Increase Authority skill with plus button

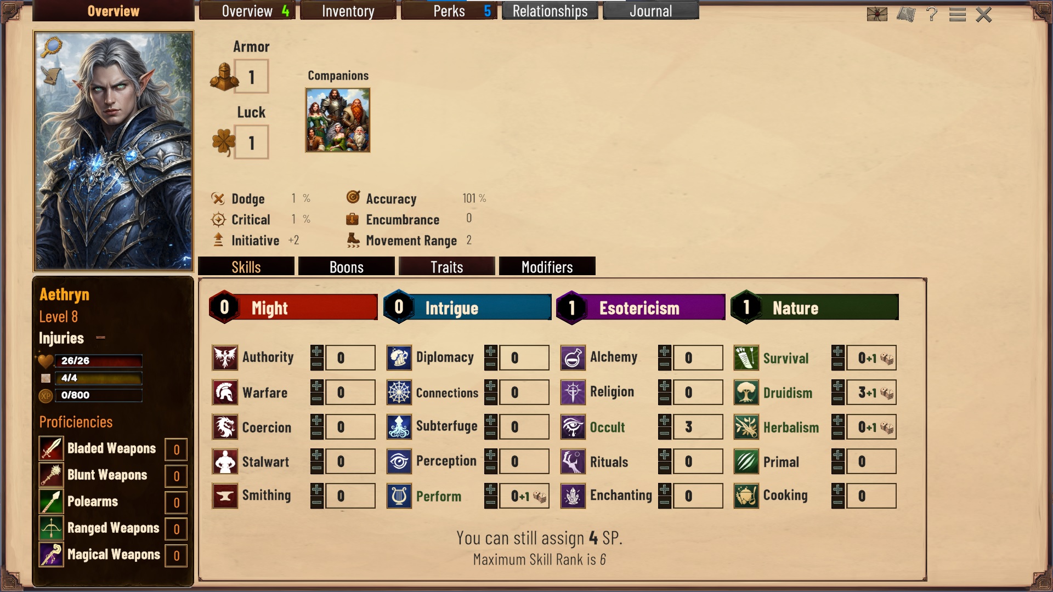tap(317, 351)
